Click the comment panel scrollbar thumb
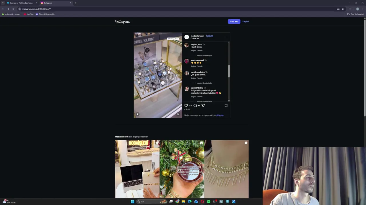Screen dimensions: 366x205 click(x=229, y=71)
